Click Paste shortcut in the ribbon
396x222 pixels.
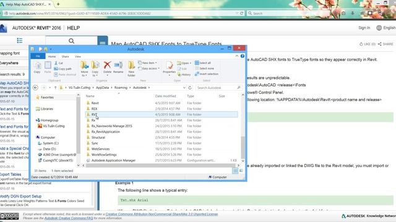(x=65, y=75)
